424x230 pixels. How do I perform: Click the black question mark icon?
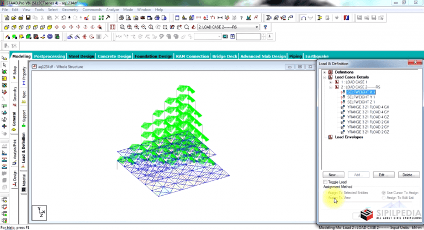point(241,18)
